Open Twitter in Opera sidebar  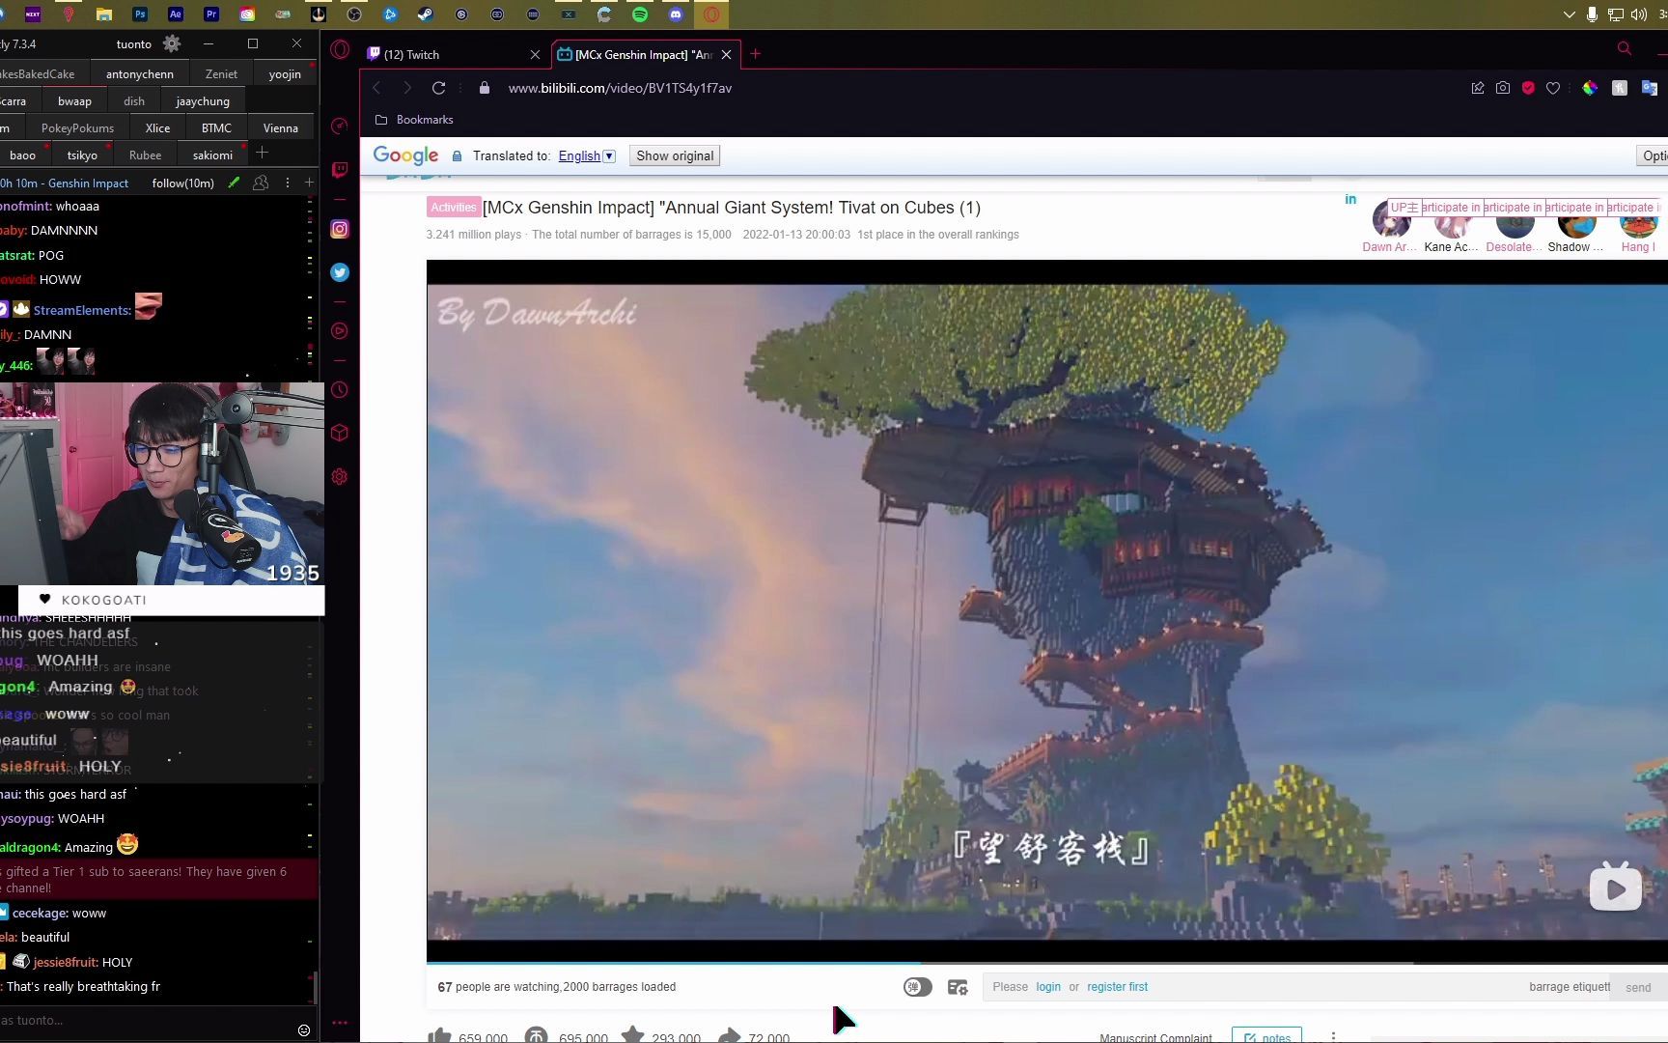click(x=340, y=272)
